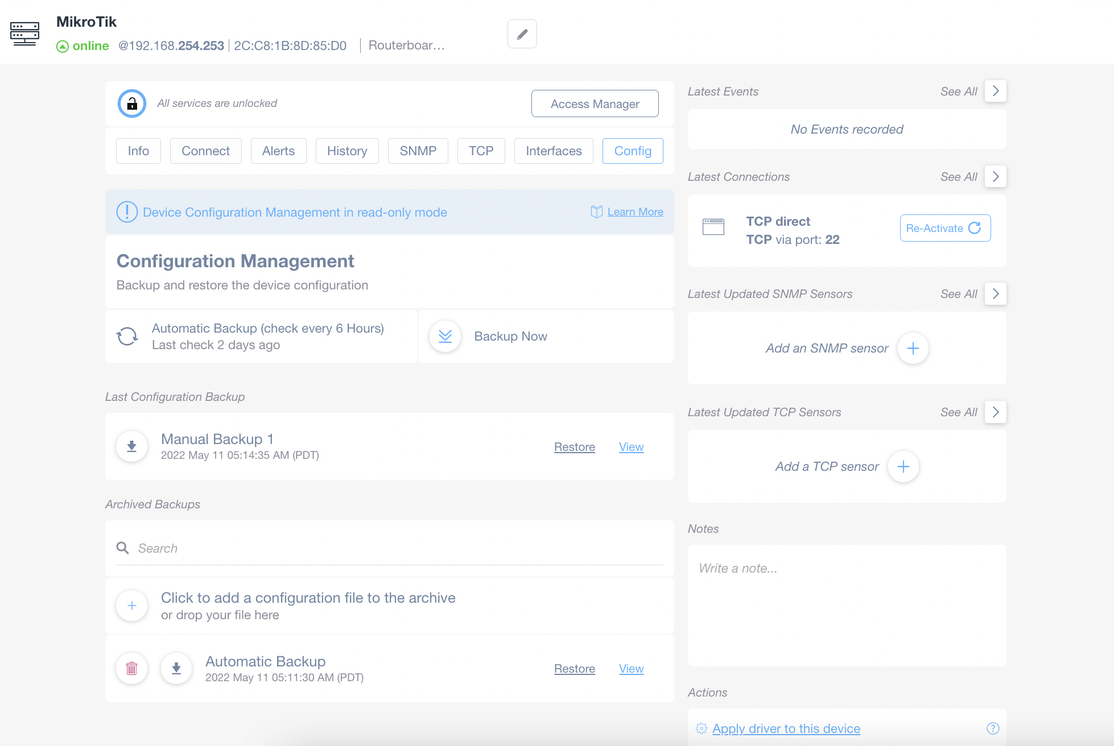Image resolution: width=1114 pixels, height=746 pixels.
Task: Click the add configuration file drop area text
Action: (x=308, y=606)
